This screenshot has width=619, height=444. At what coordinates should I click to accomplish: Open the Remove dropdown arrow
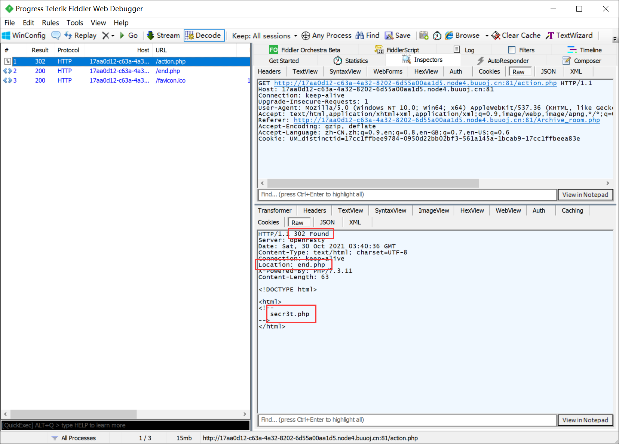point(113,36)
